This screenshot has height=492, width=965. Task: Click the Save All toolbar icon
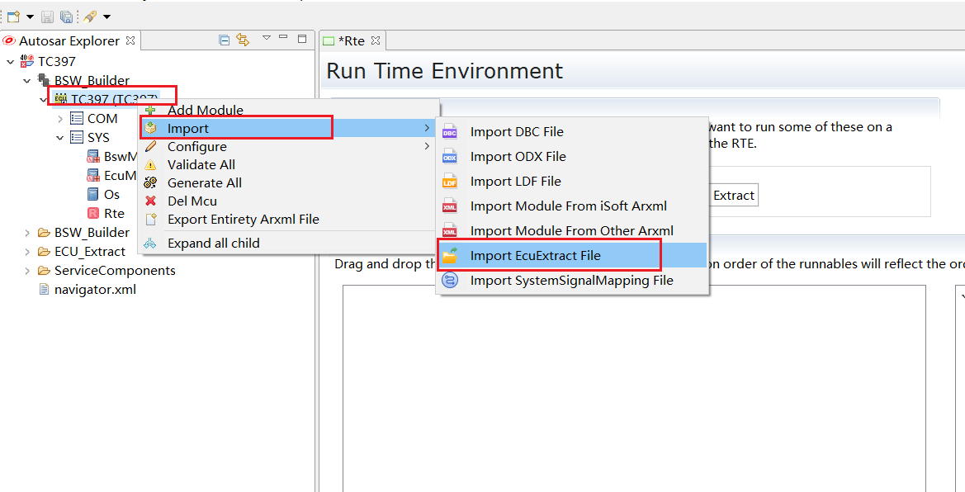pos(66,17)
